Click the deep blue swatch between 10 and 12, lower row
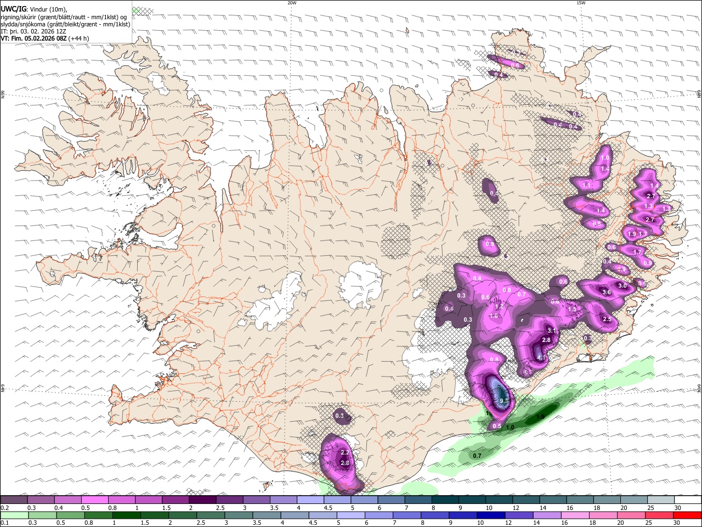702x527 pixels. [491, 515]
